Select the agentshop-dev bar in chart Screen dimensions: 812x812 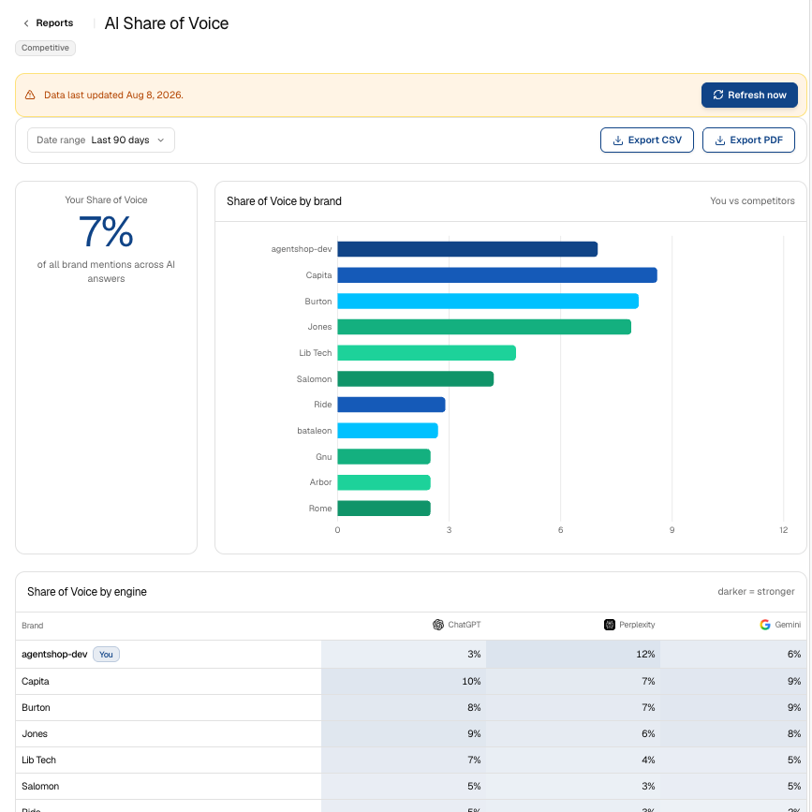coord(467,249)
